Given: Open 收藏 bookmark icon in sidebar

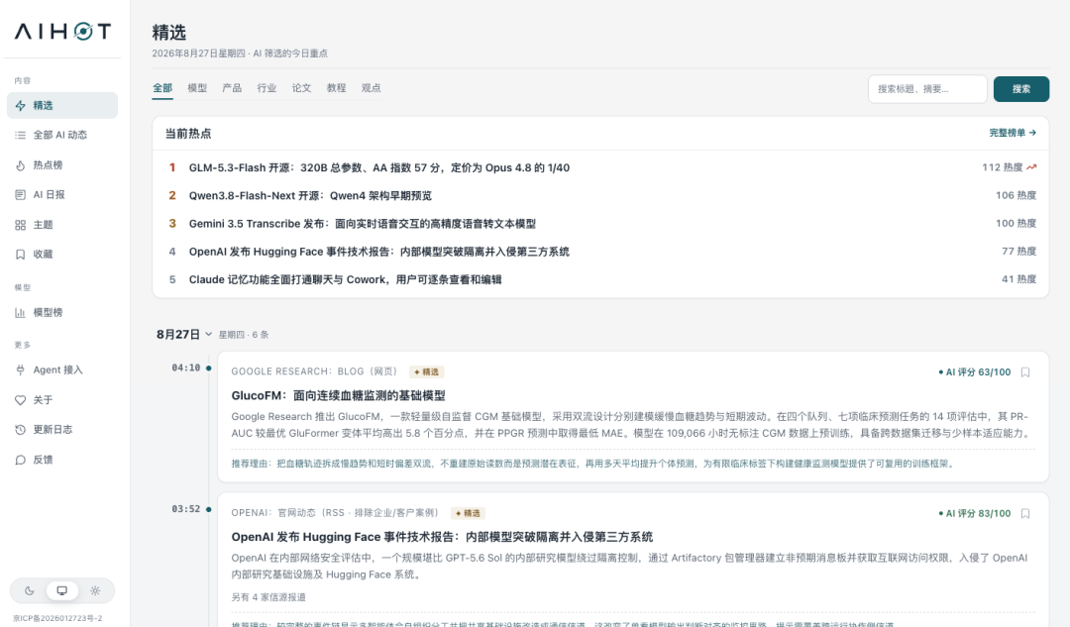Looking at the screenshot, I should click(x=21, y=255).
